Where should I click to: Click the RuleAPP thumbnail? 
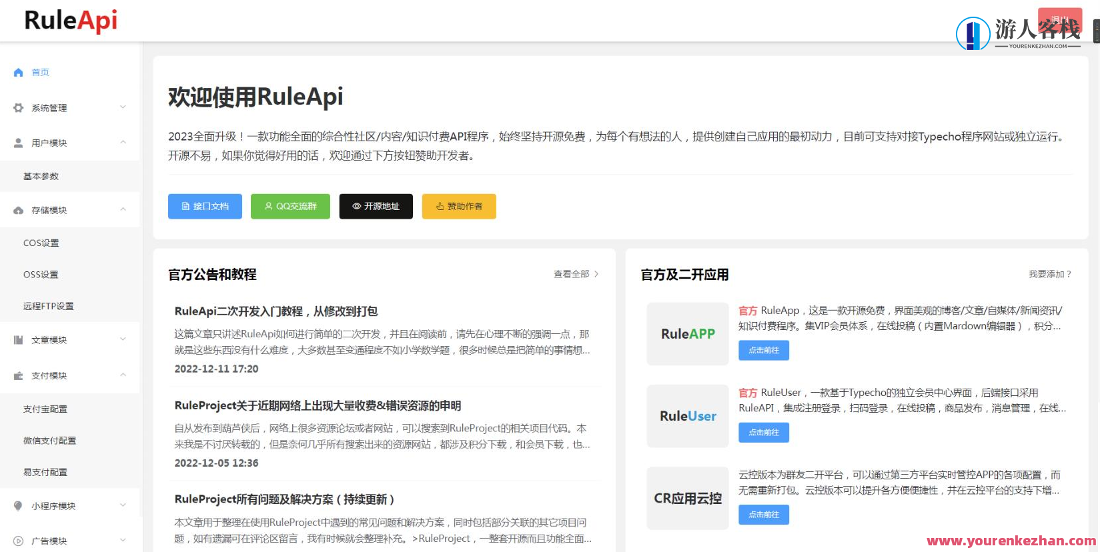point(688,334)
